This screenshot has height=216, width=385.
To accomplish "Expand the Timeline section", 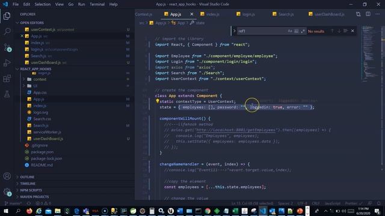I will click(x=28, y=184).
